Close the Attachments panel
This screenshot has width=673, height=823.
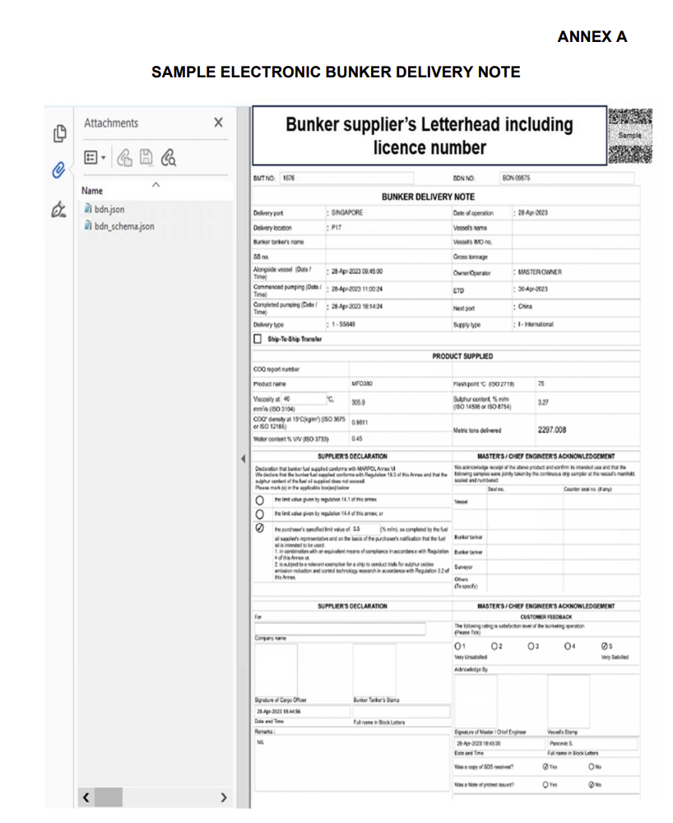pyautogui.click(x=218, y=123)
